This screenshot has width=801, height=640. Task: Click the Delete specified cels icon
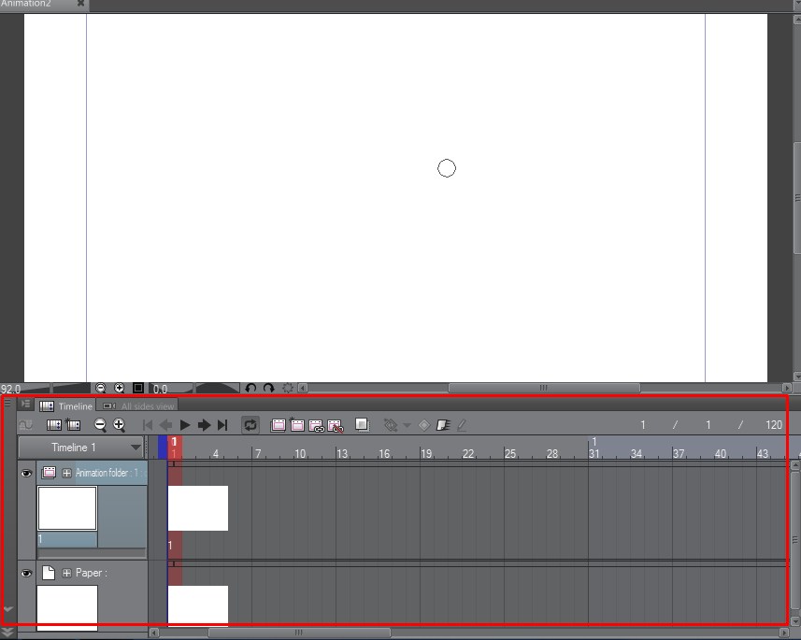tap(336, 425)
